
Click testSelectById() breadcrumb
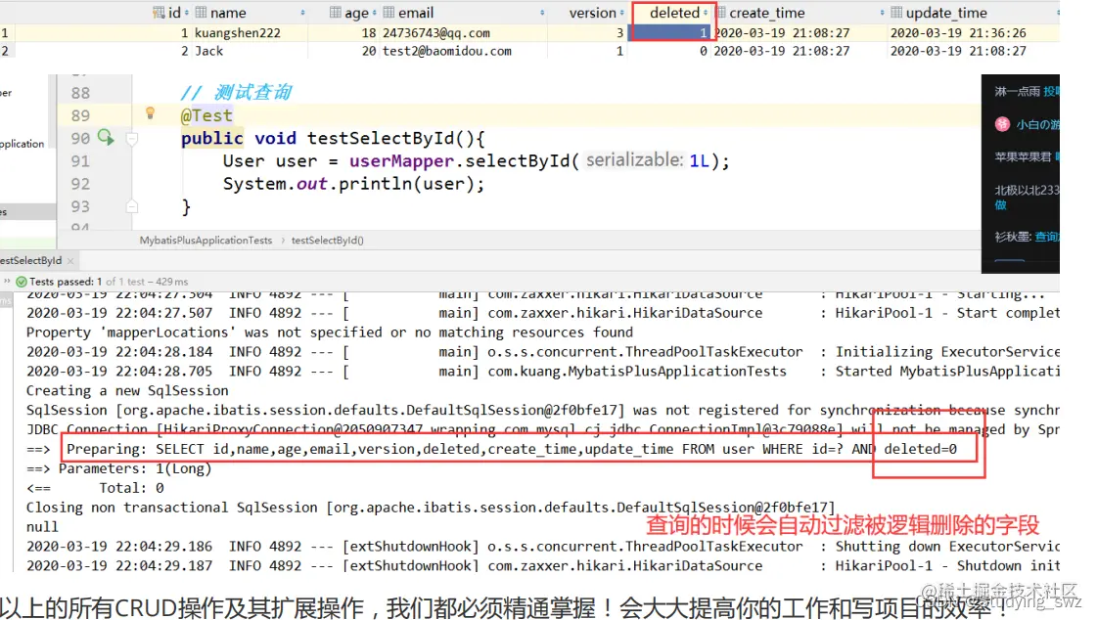(x=328, y=241)
